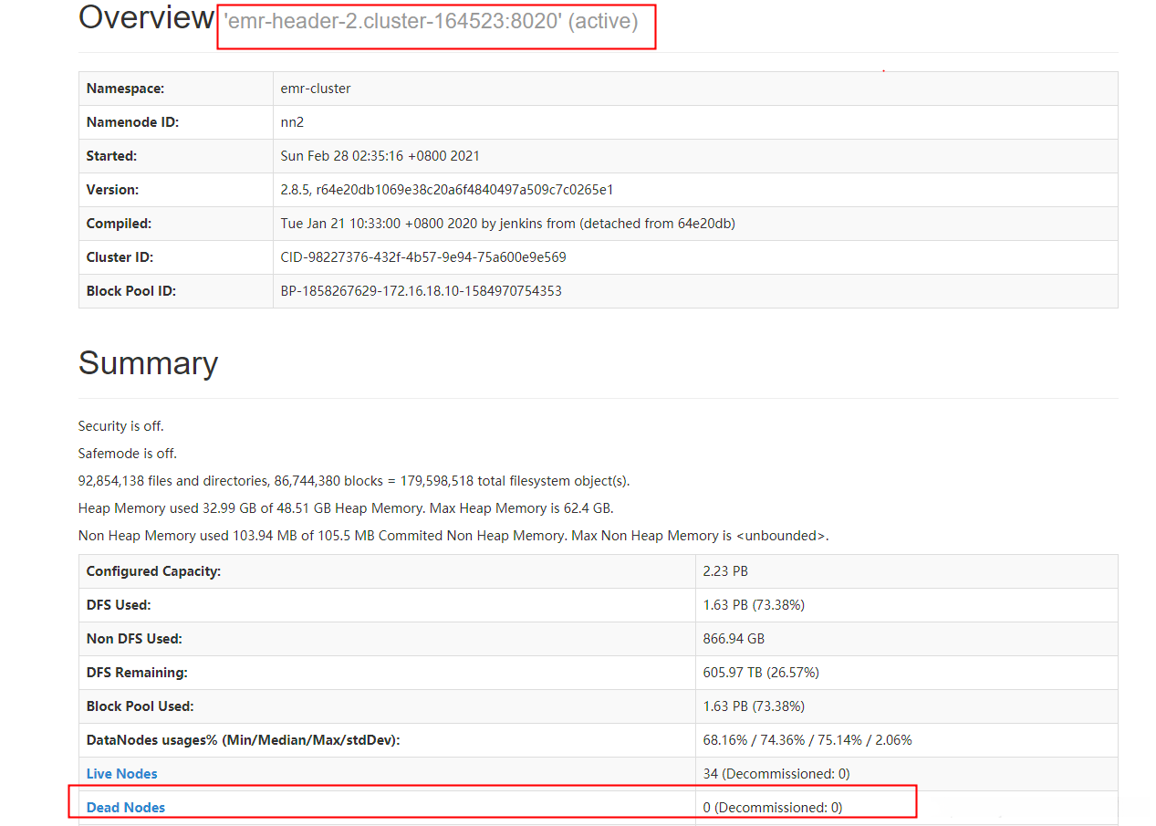Click the Started label cell
1156x826 pixels.
click(176, 156)
